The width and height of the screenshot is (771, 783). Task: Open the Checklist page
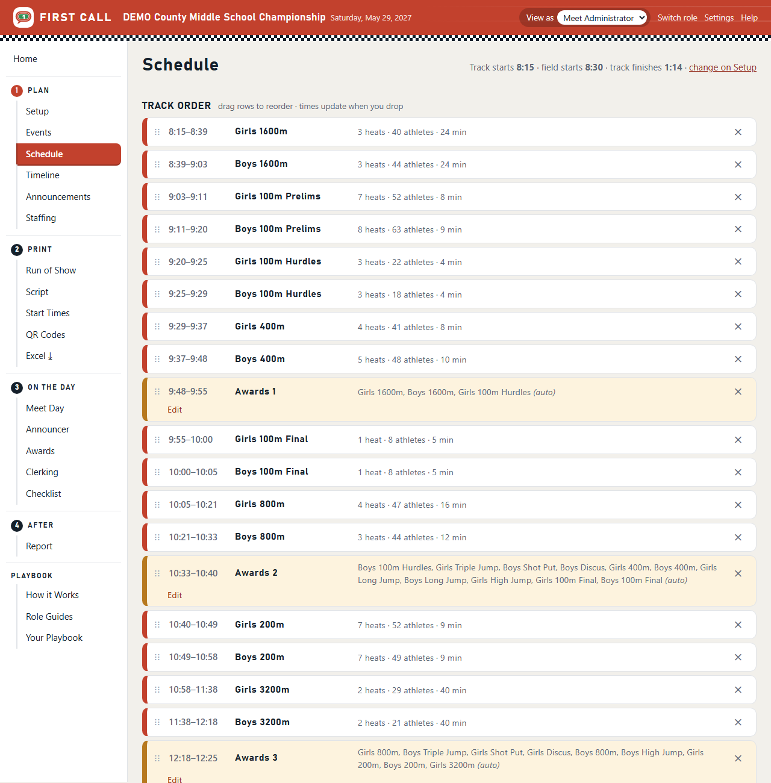pos(43,494)
